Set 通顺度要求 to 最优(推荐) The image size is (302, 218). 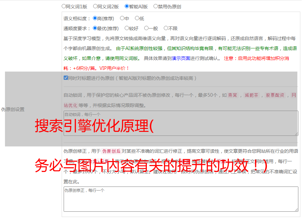click(95, 28)
